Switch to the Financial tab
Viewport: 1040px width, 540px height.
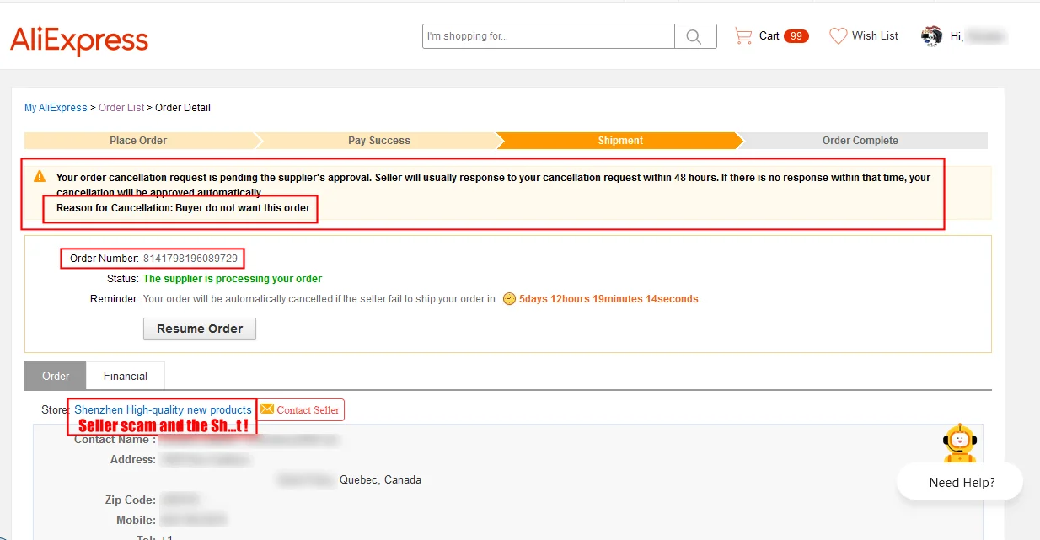(x=126, y=376)
